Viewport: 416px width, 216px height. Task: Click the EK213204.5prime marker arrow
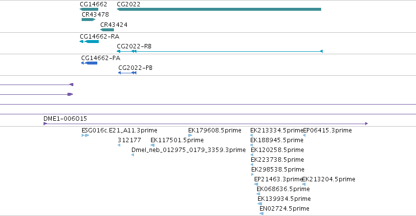pyautogui.click(x=304, y=184)
